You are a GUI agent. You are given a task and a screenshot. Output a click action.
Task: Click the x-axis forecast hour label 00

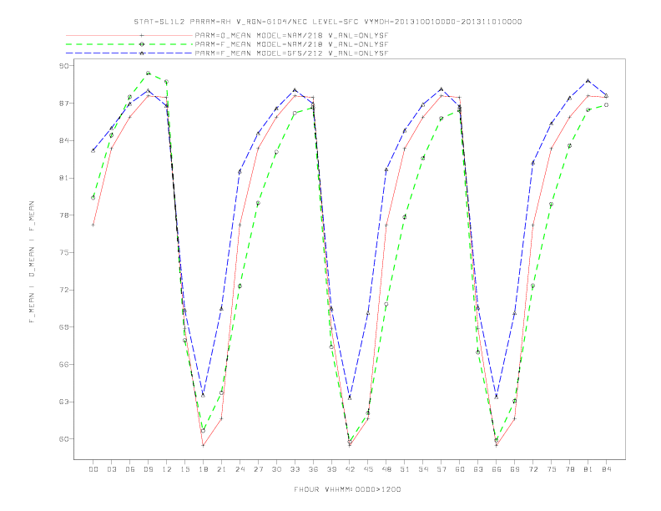click(93, 469)
